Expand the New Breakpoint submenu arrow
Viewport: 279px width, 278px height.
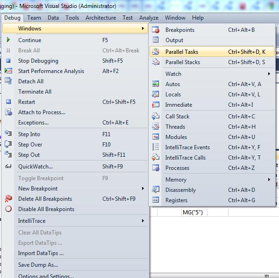143,188
